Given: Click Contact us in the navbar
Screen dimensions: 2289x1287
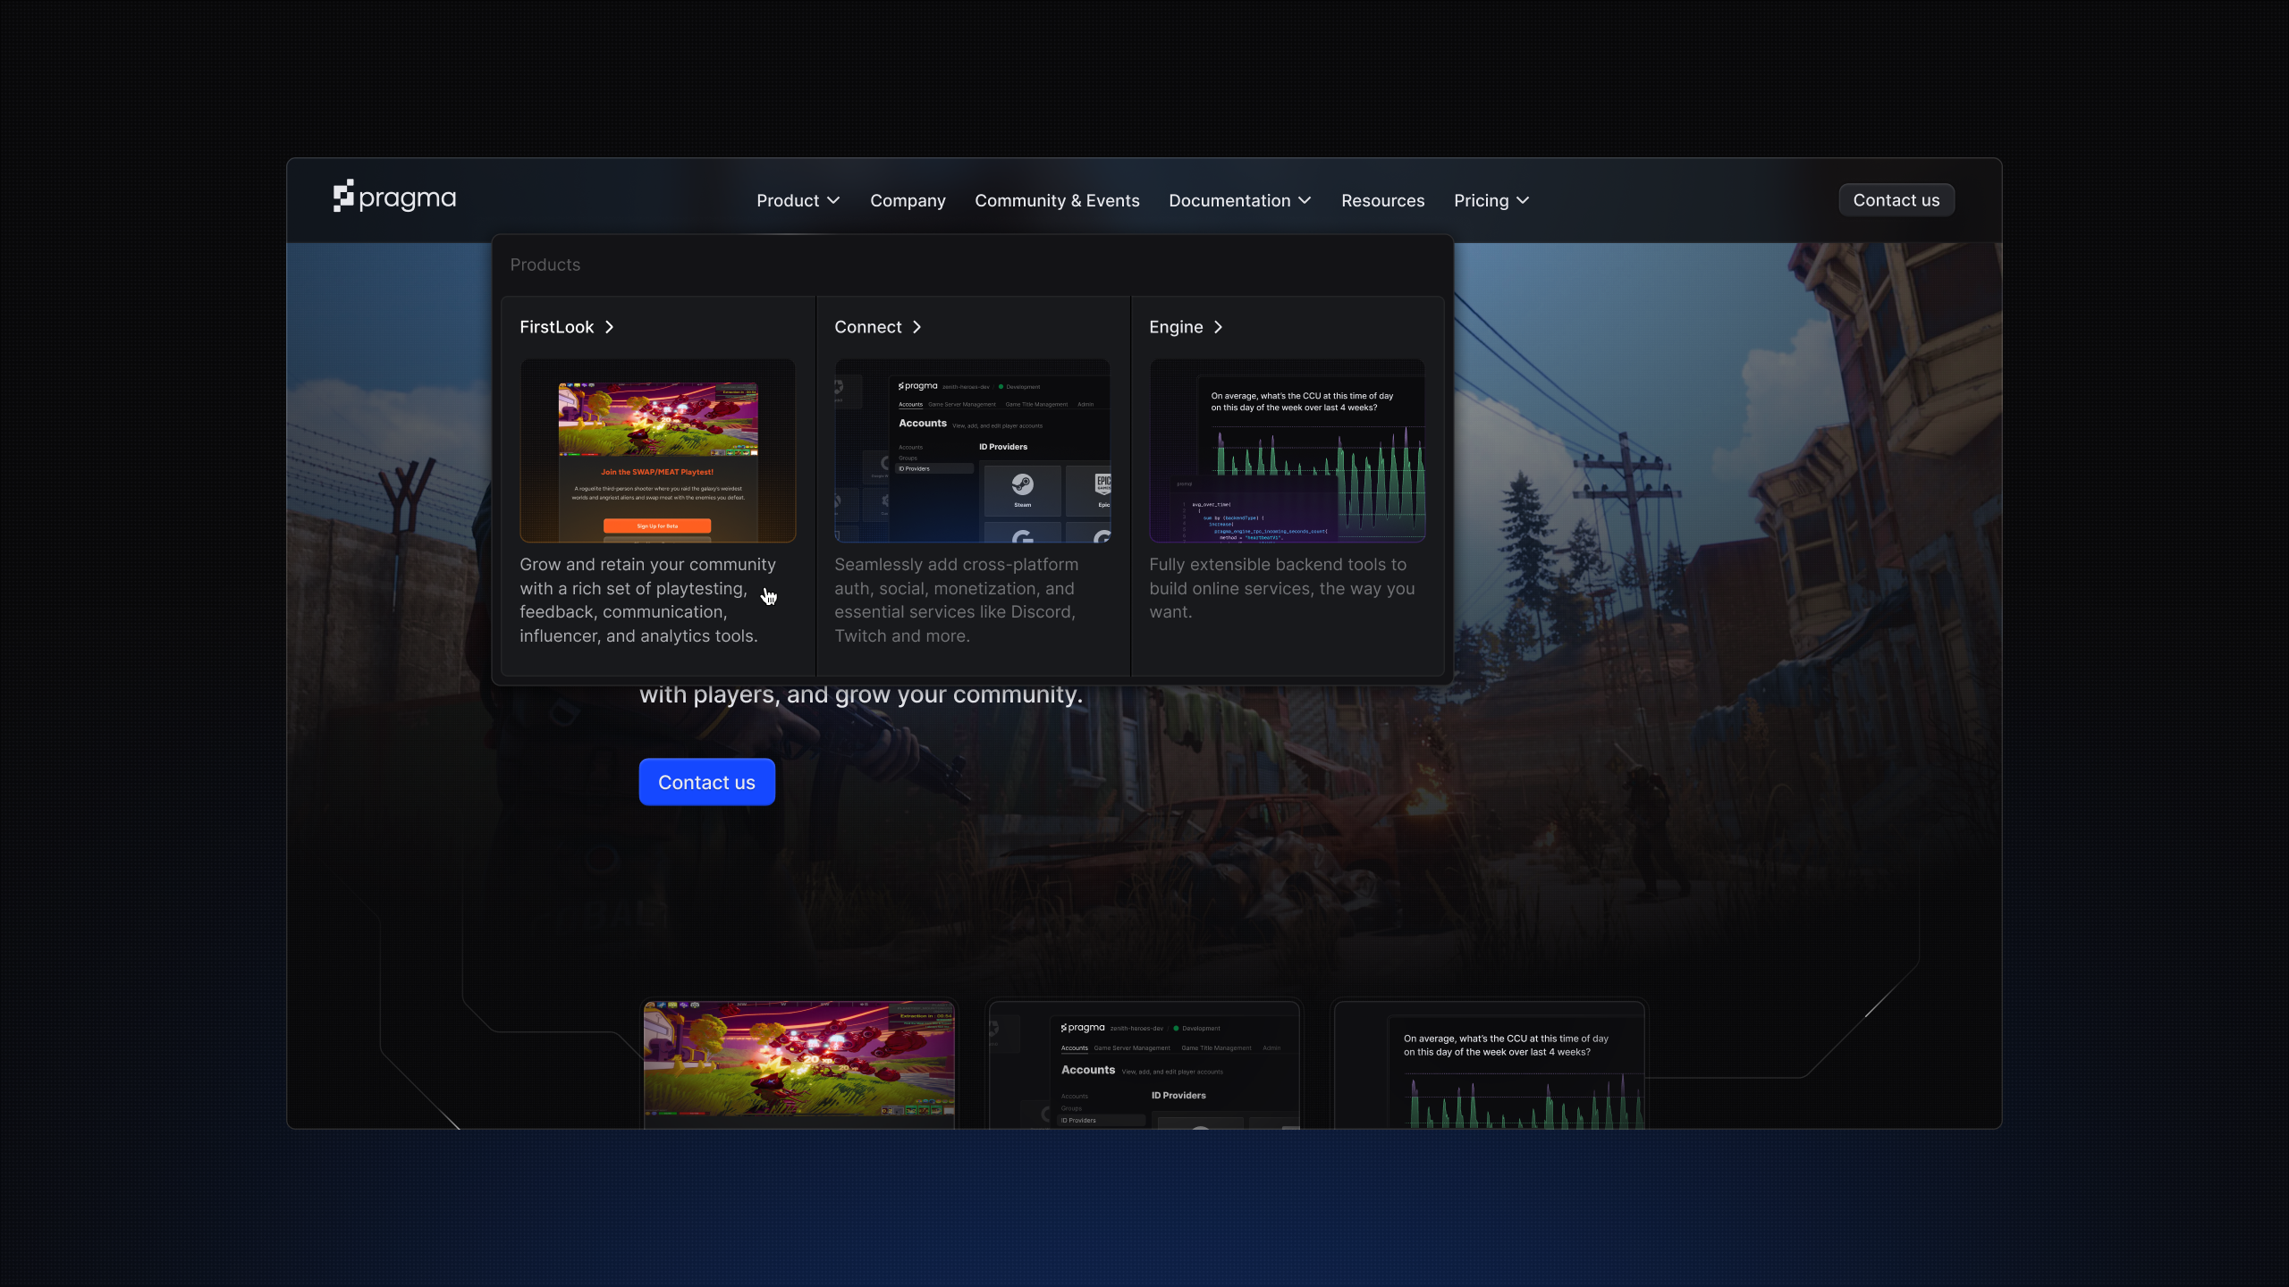Looking at the screenshot, I should (x=1896, y=200).
